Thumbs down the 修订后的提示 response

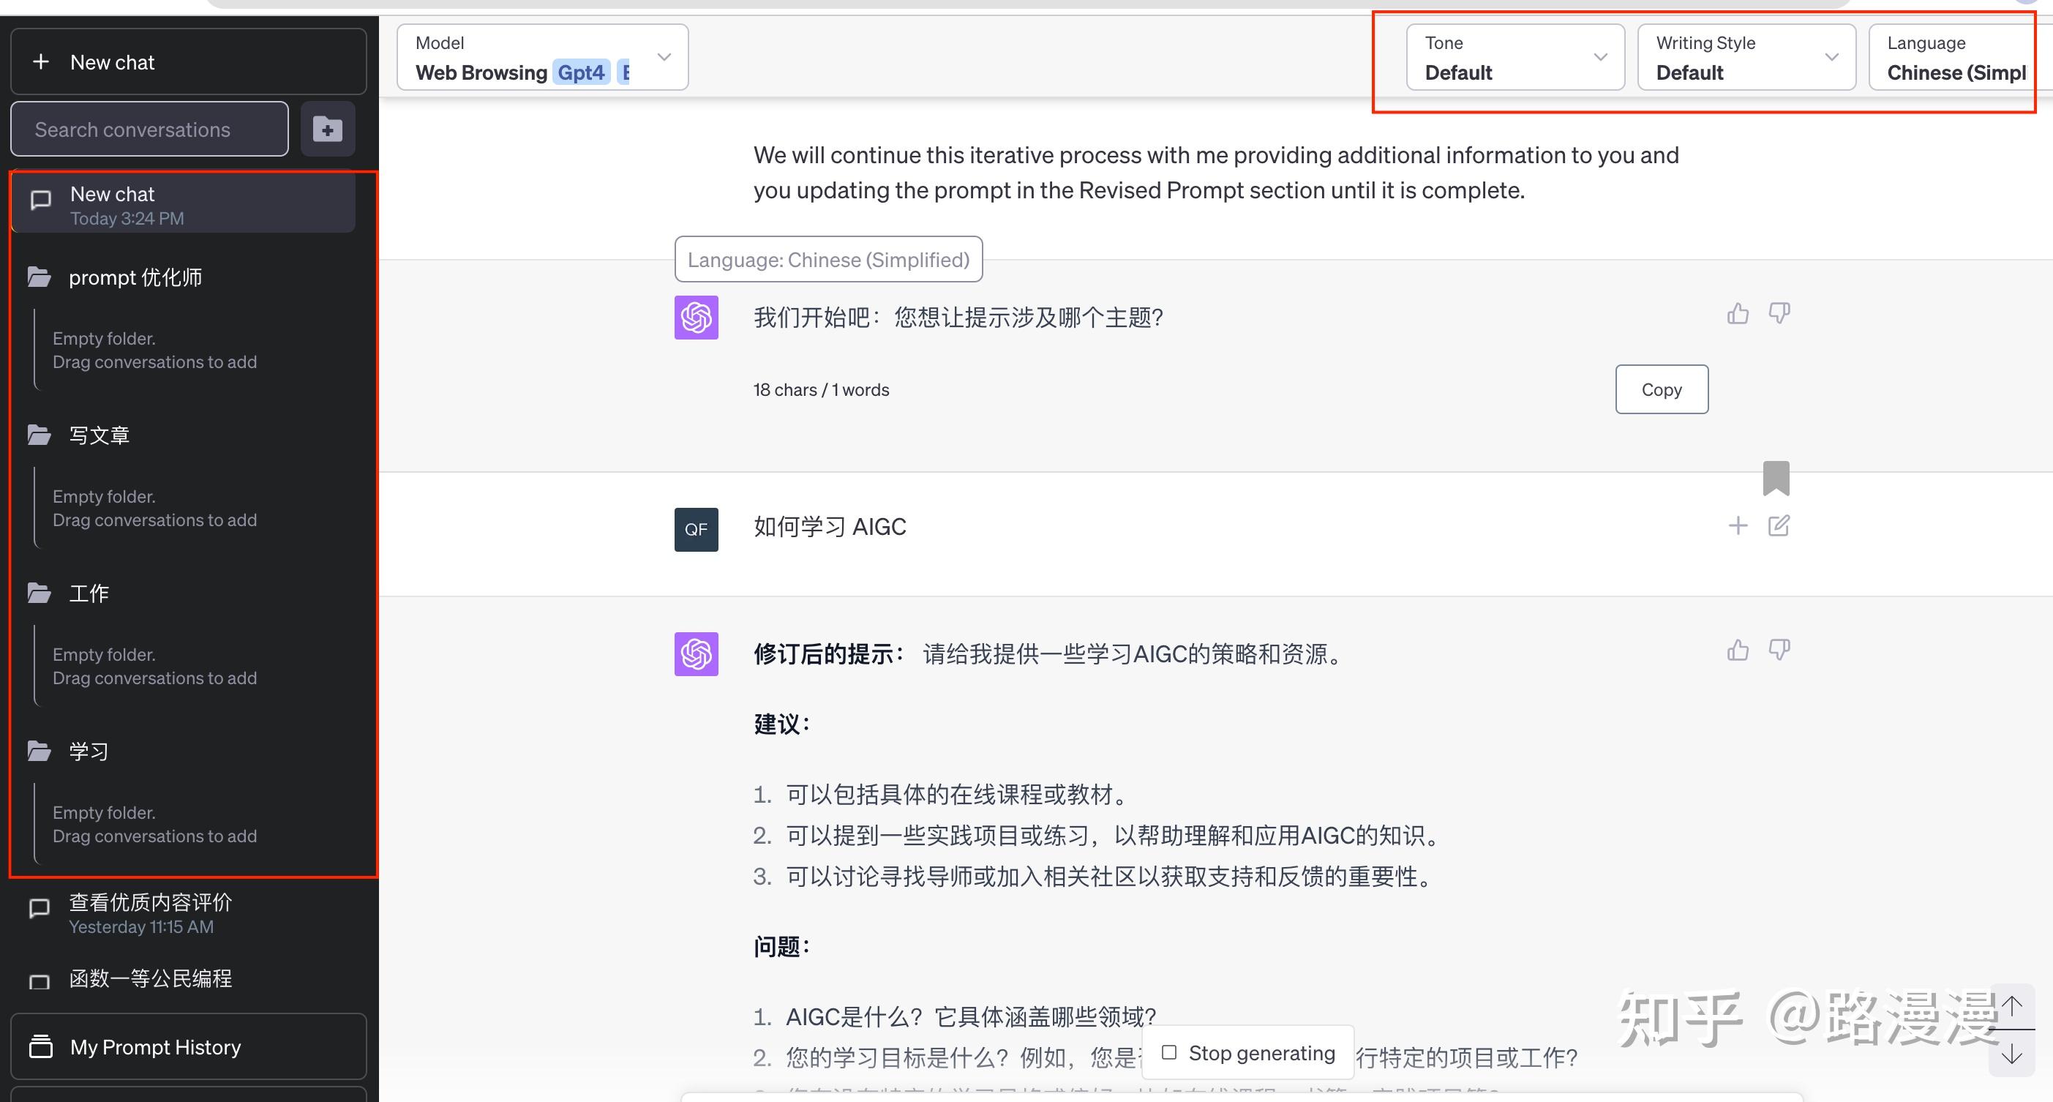pyautogui.click(x=1779, y=649)
